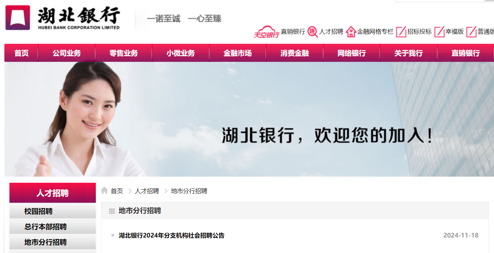Click the 招标投标 pencil icon

tap(401, 32)
